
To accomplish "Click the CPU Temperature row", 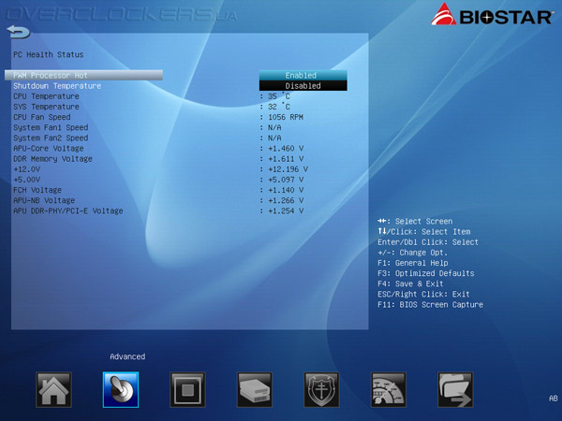I will (x=157, y=96).
